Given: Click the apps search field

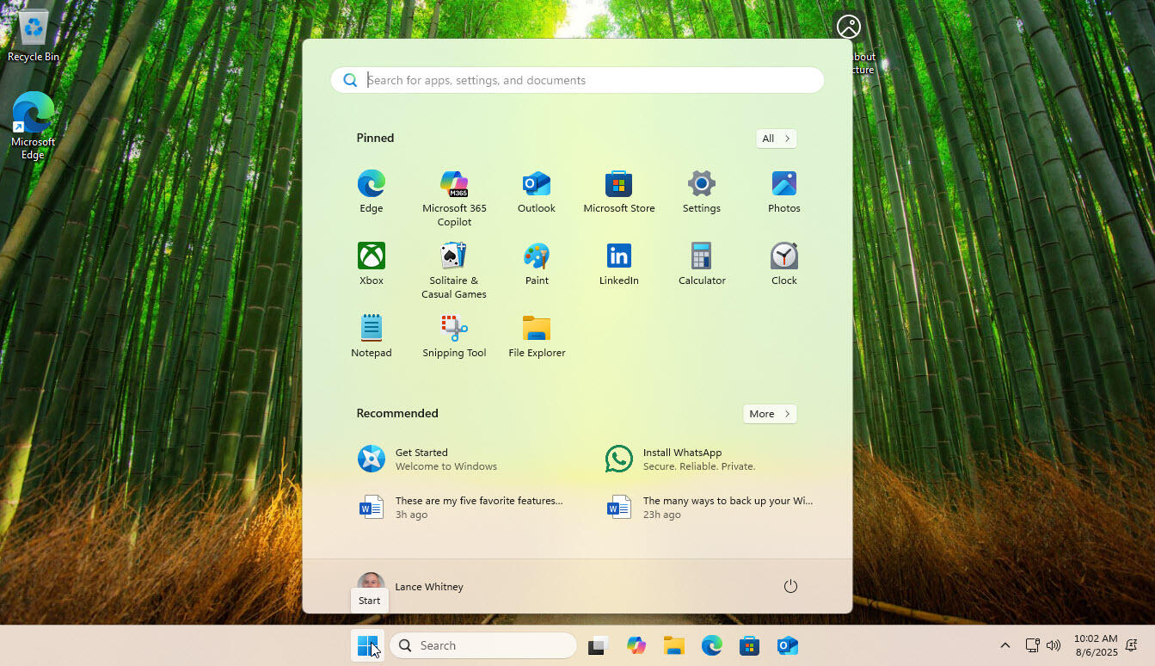Looking at the screenshot, I should (x=576, y=79).
